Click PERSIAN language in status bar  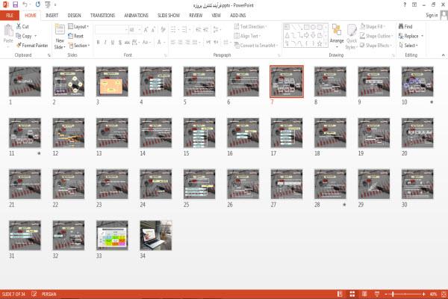tap(49, 294)
